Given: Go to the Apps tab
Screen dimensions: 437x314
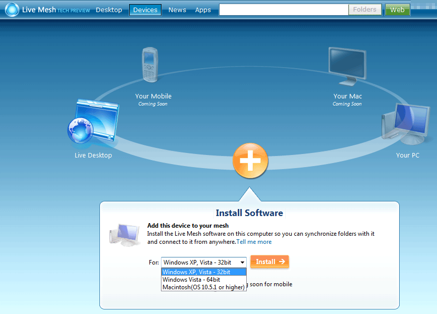Looking at the screenshot, I should point(203,10).
